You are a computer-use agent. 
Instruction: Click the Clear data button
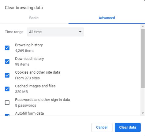pyautogui.click(x=128, y=127)
